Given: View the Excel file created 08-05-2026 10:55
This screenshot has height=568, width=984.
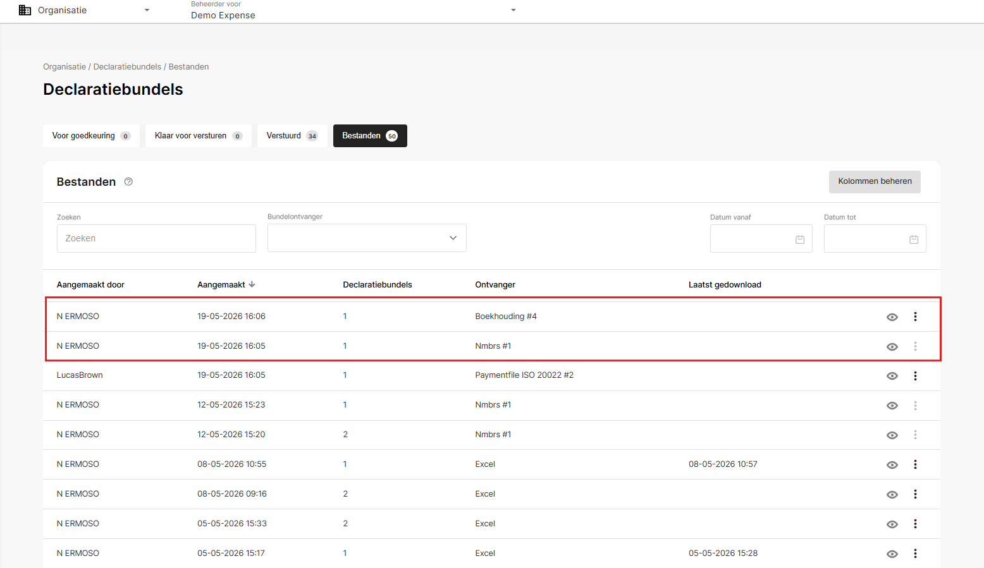Looking at the screenshot, I should (x=892, y=465).
